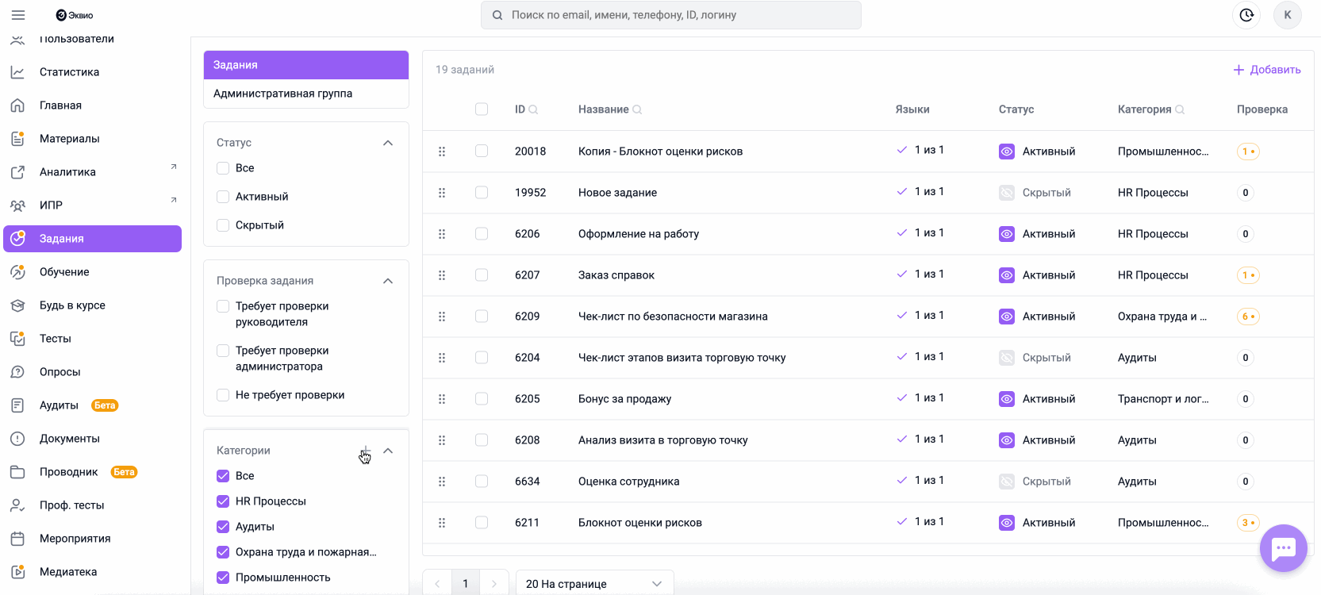1321x595 pixels.
Task: Open the 20 На странице dropdown
Action: tap(594, 584)
